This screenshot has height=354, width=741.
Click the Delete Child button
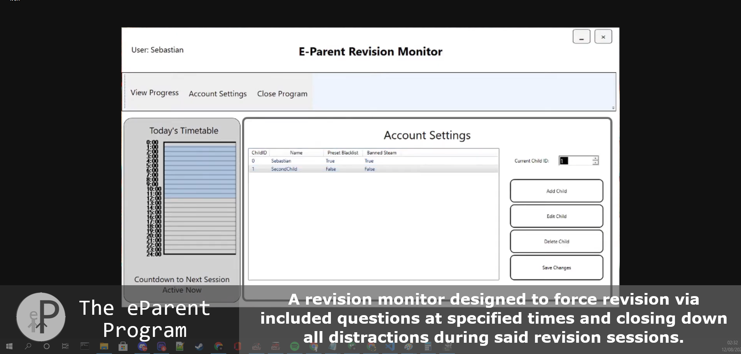(556, 241)
